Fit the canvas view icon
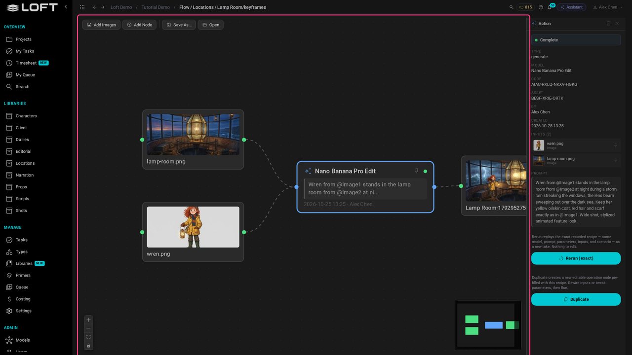Viewport: 632px width, 355px height. click(x=88, y=337)
